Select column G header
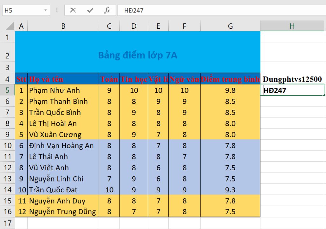The height and width of the screenshot is (229, 326). pyautogui.click(x=230, y=26)
